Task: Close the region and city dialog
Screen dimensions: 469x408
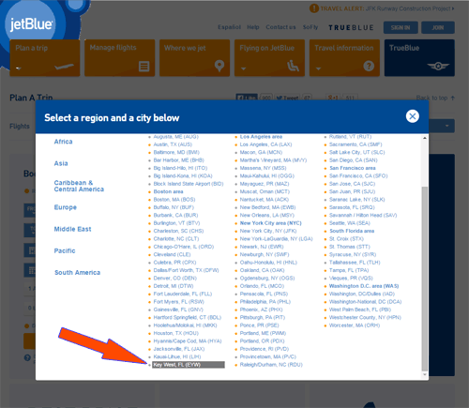Action: click(413, 116)
